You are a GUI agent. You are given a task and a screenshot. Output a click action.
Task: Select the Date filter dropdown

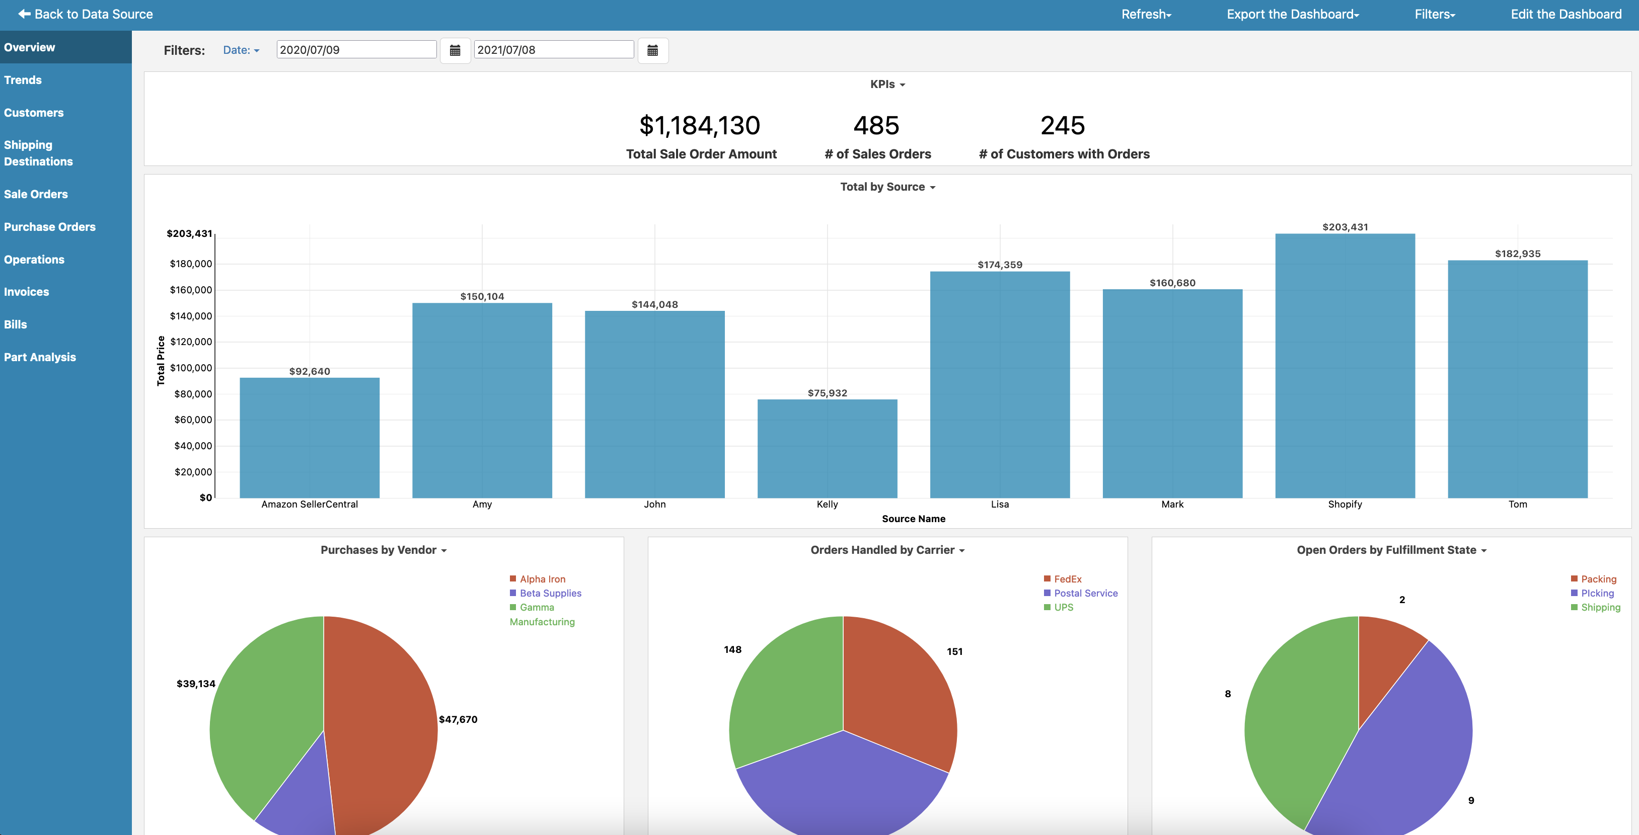click(x=240, y=49)
